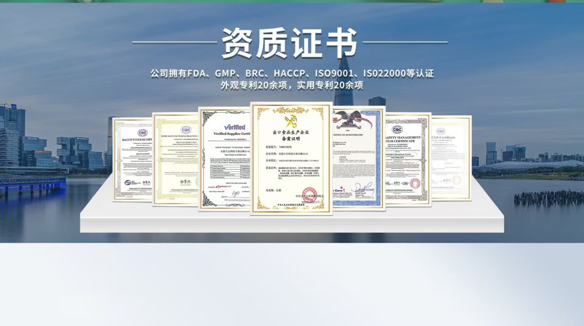Select the line listing FDA, GMP, BRC certifications
Image resolution: width=584 pixels, height=326 pixels.
pos(292,74)
